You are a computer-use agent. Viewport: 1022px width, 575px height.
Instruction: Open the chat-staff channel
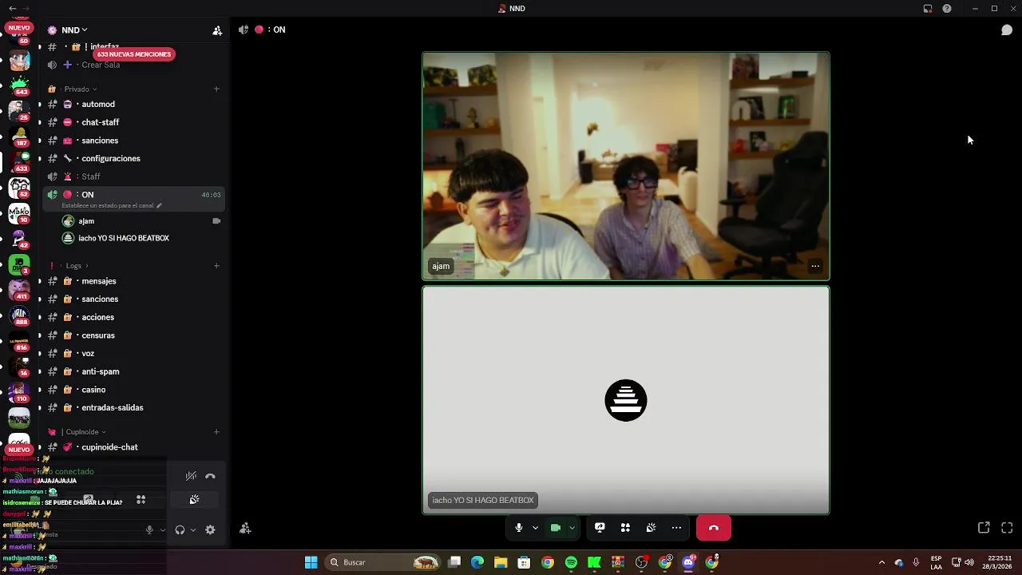coord(100,122)
